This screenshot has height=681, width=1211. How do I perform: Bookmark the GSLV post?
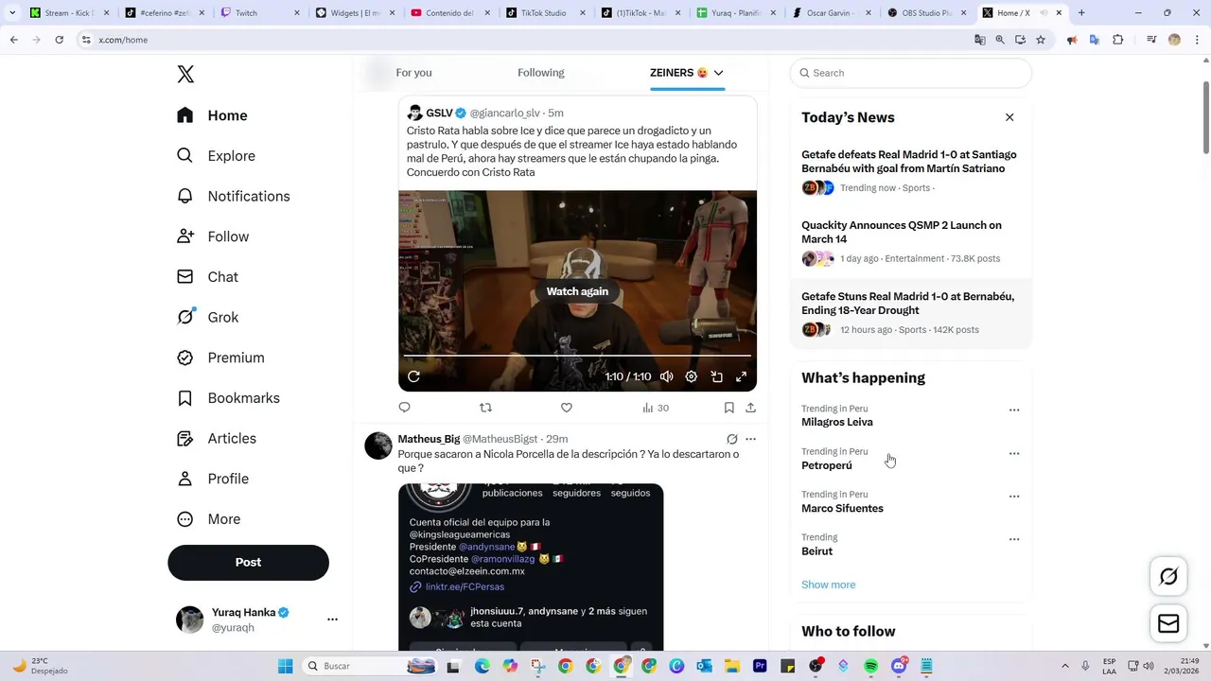(728, 408)
